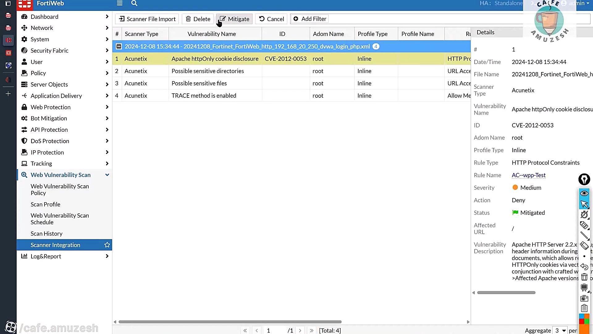This screenshot has height=334, width=593.
Task: Open the Web Protection menu
Action: 65,107
